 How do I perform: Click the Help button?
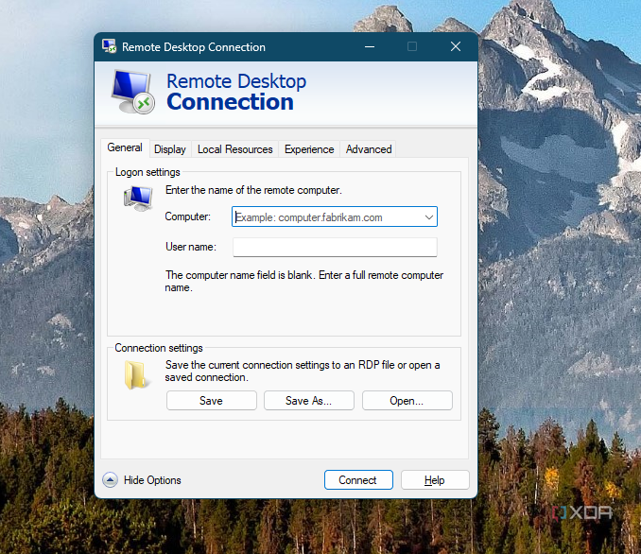coord(435,479)
